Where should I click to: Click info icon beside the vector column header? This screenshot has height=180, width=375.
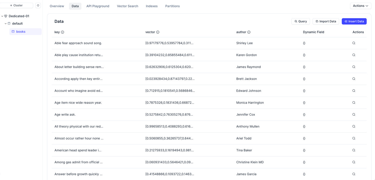coord(158,32)
